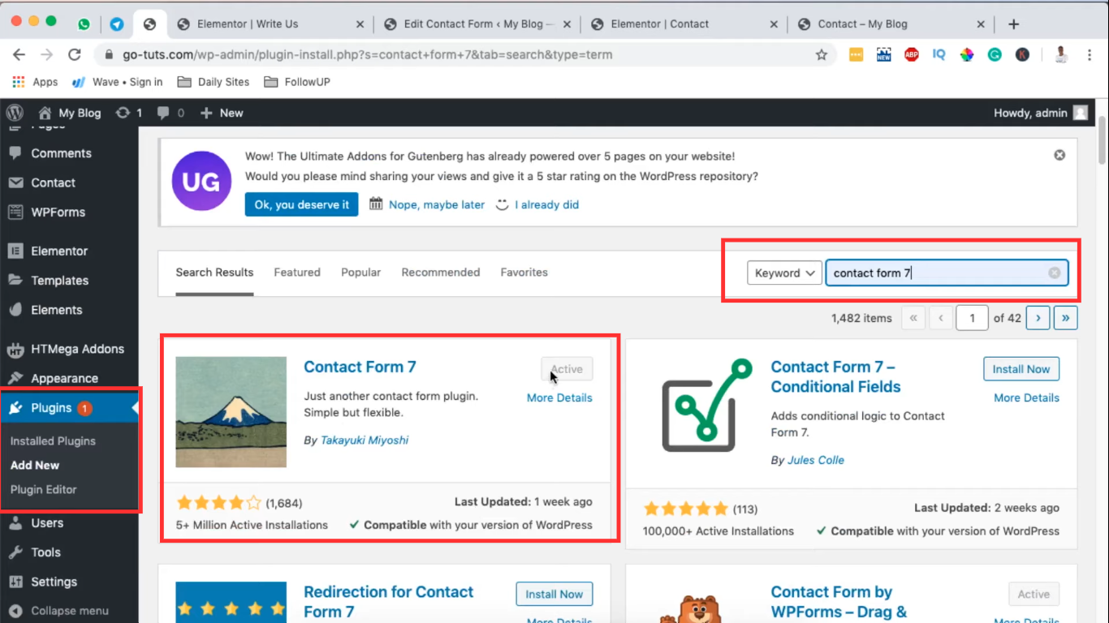Open the Contact Form 7 plugin title link
1109x623 pixels.
tap(360, 367)
